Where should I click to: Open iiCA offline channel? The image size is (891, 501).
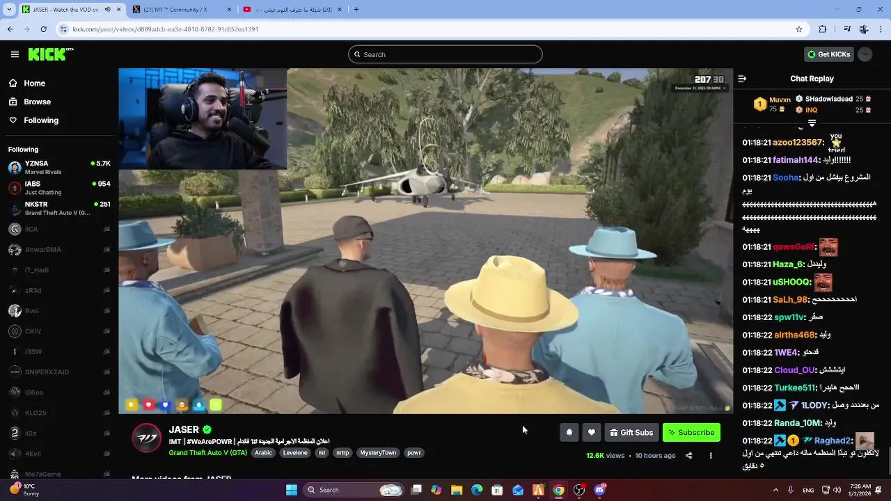point(59,229)
